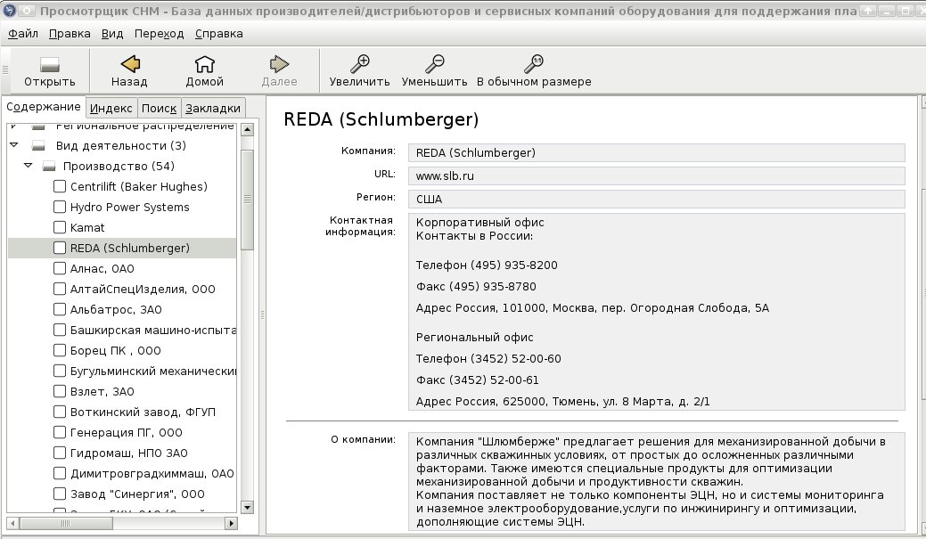Image resolution: width=926 pixels, height=539 pixels.
Task: Click page icon beside Гидромаш, НПО ЗАО
Action: pyautogui.click(x=60, y=453)
